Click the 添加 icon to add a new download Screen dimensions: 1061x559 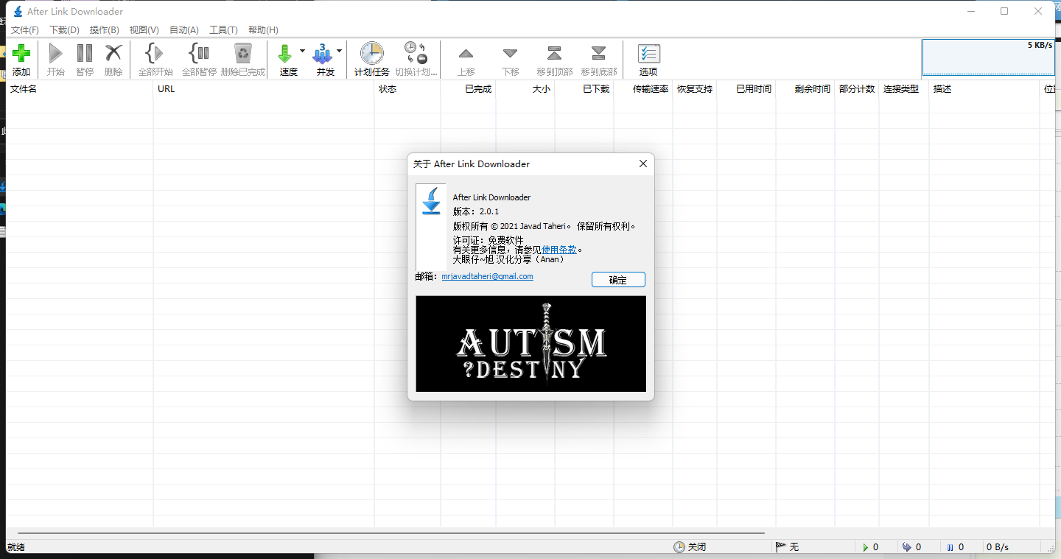coord(21,59)
